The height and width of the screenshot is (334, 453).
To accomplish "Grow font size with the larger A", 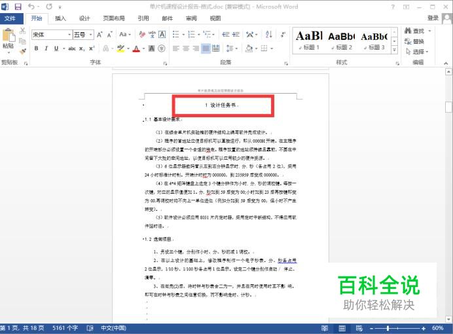I will click(100, 35).
